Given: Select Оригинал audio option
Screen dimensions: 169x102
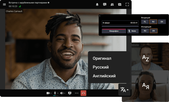Looking at the screenshot, I should (102, 58).
